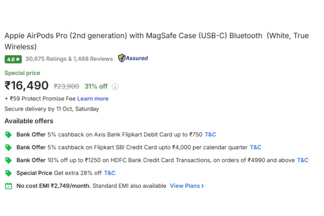The height and width of the screenshot is (216, 324).
Task: Open Learn more about Protect Promise Fee
Action: tap(93, 99)
